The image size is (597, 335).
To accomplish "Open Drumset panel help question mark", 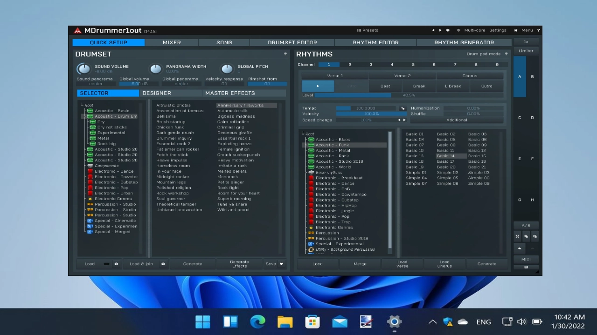I will click(285, 54).
